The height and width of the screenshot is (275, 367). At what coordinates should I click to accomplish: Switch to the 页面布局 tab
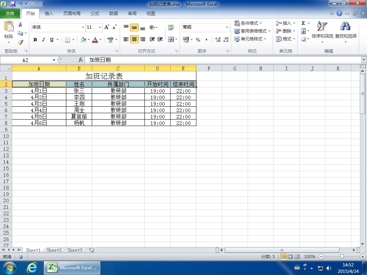coord(72,14)
